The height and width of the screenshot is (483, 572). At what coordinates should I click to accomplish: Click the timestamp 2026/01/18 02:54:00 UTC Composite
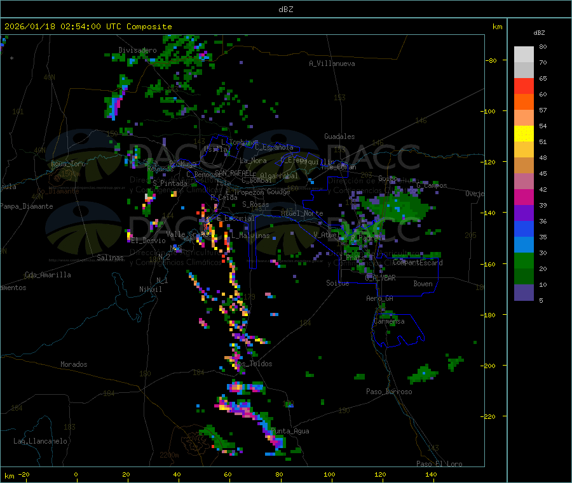tap(88, 27)
